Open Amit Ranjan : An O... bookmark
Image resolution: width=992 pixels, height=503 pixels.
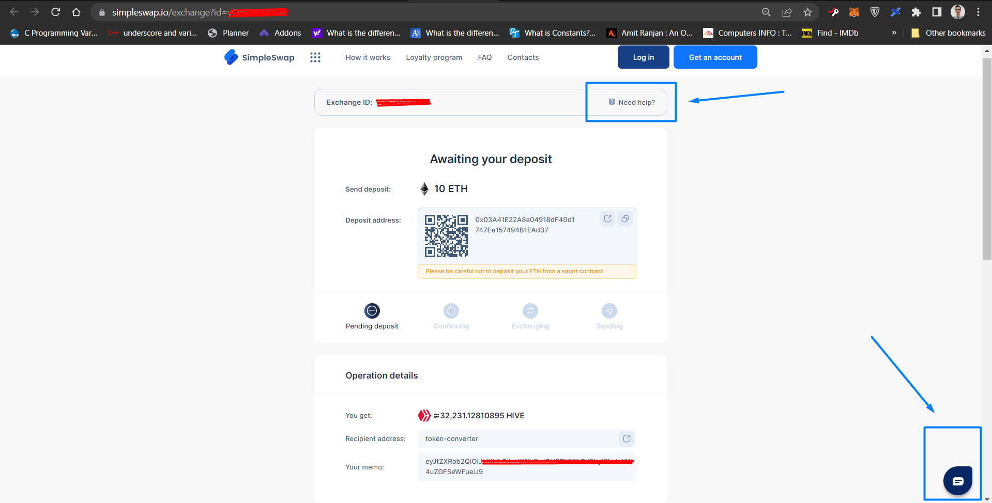click(x=649, y=33)
